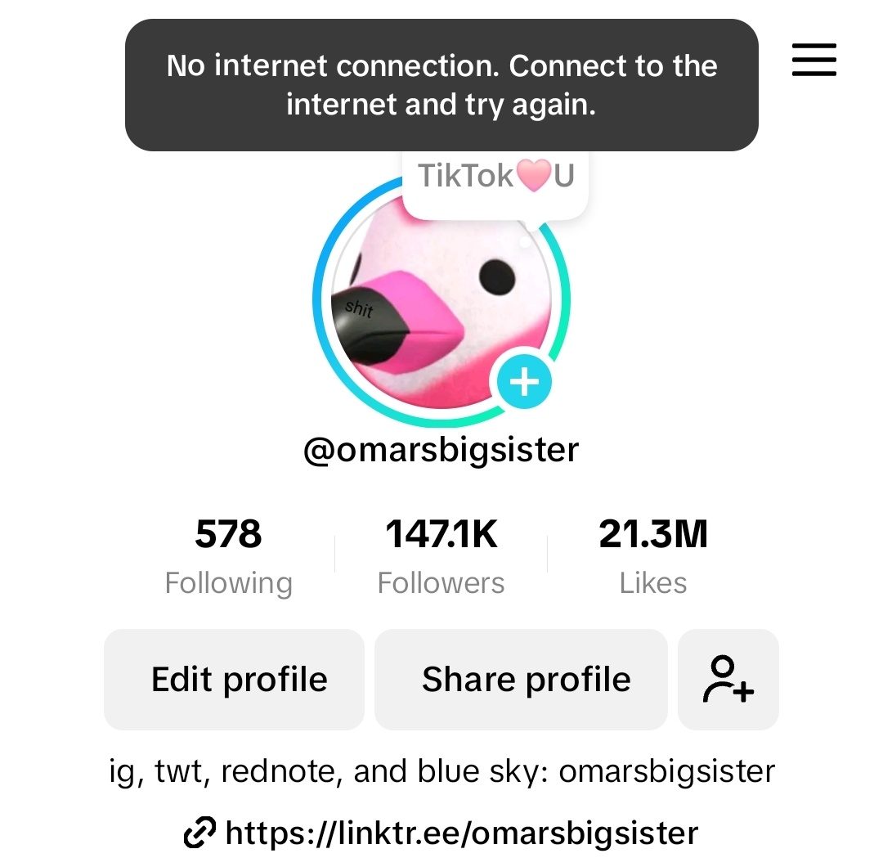Open the linktr.ee/omarsbigsister link
883x858 pixels.
tap(461, 833)
